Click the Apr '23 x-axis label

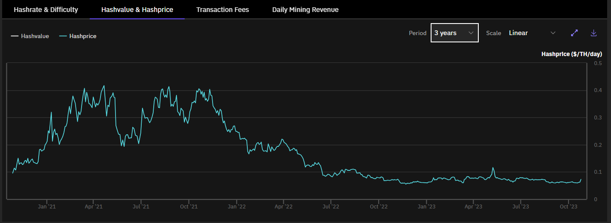(x=473, y=206)
